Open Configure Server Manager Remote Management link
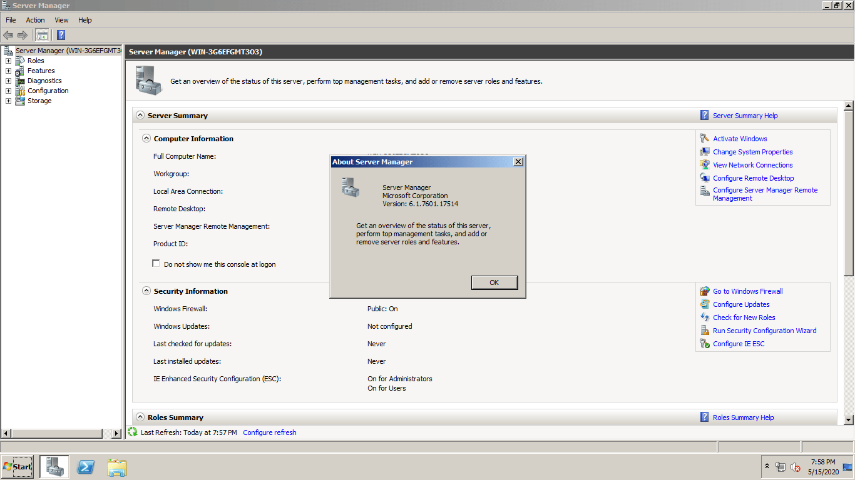Screen dimensions: 855x480 click(x=765, y=194)
